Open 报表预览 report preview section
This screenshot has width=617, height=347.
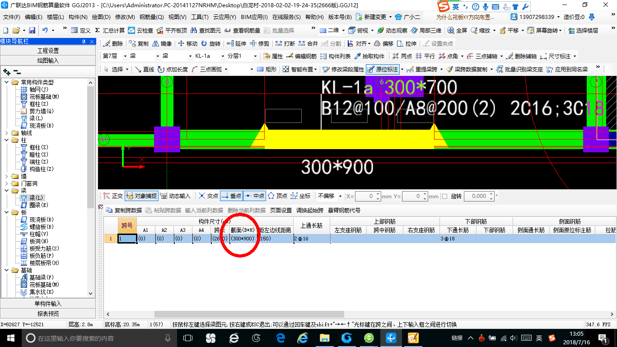(x=48, y=314)
